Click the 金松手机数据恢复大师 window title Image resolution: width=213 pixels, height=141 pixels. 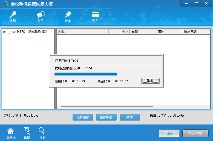(32, 4)
